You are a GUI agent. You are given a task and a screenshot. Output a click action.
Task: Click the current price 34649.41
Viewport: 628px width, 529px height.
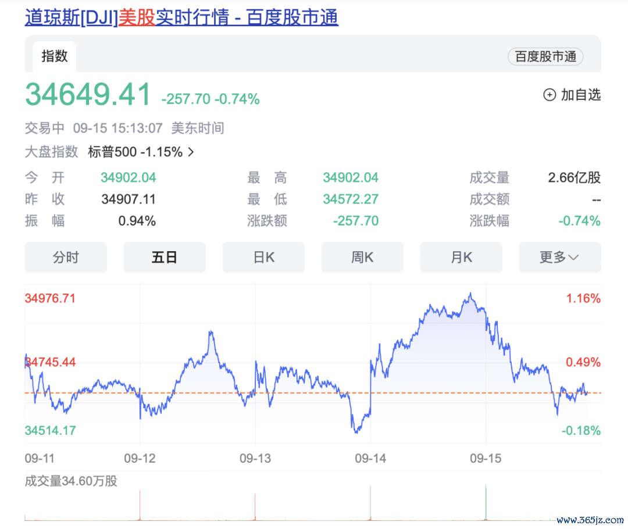point(88,95)
